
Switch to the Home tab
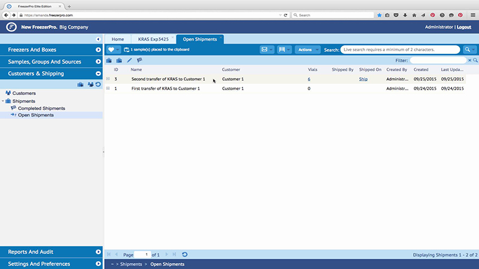pos(118,39)
